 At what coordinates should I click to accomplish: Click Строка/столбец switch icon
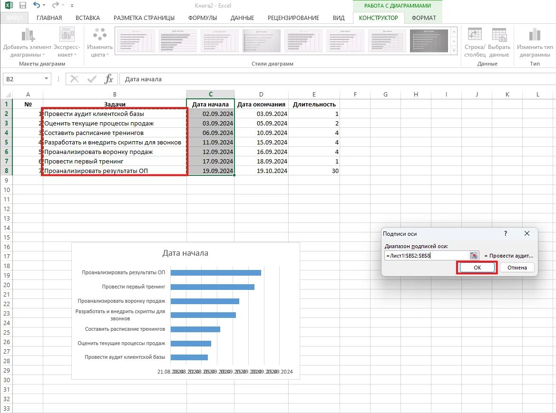(x=475, y=34)
